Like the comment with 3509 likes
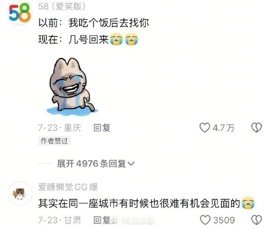 pyautogui.click(x=205, y=220)
